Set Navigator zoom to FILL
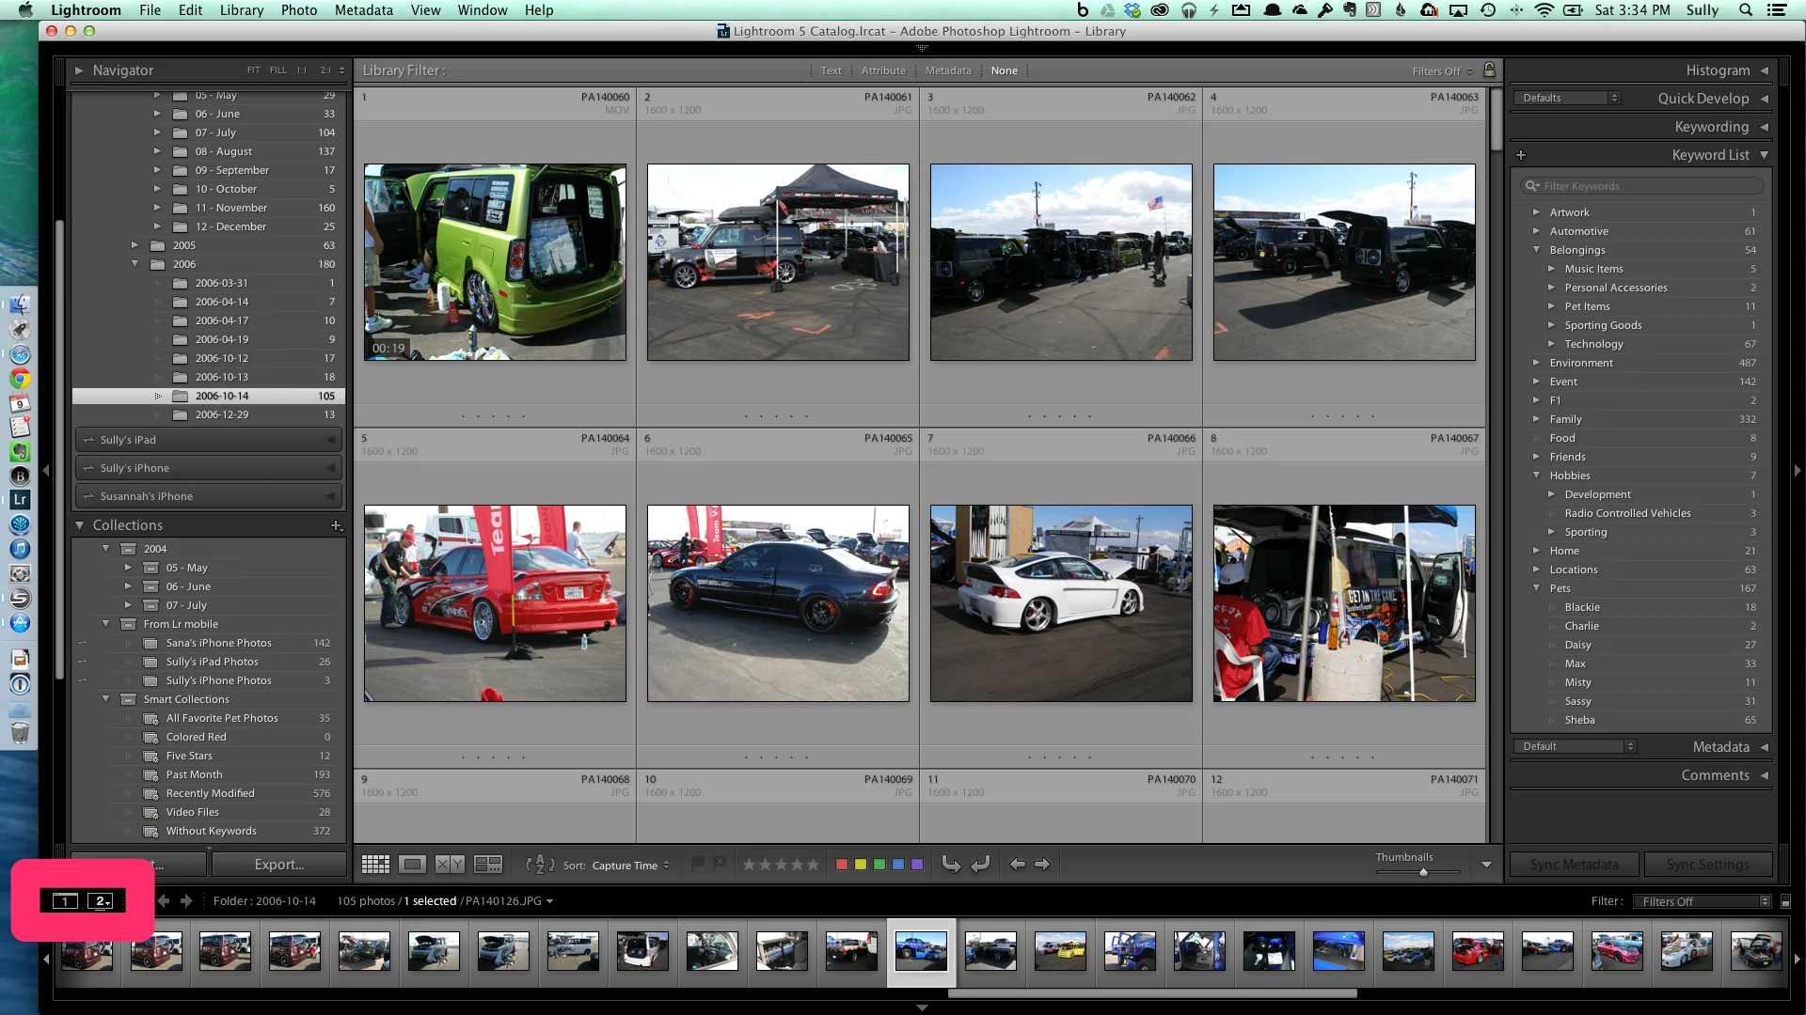 click(x=278, y=70)
